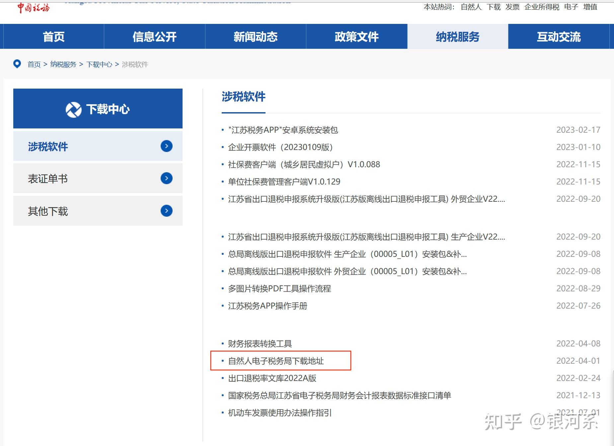Image resolution: width=614 pixels, height=446 pixels.
Task: Click the 涉税软件 section heading
Action: tap(244, 97)
